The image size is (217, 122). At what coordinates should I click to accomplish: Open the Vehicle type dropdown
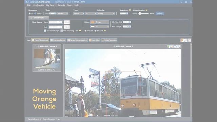coord(79,14)
